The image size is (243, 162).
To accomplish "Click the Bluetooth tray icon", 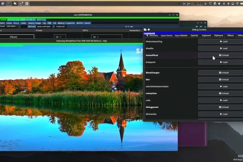I will click(224, 4).
